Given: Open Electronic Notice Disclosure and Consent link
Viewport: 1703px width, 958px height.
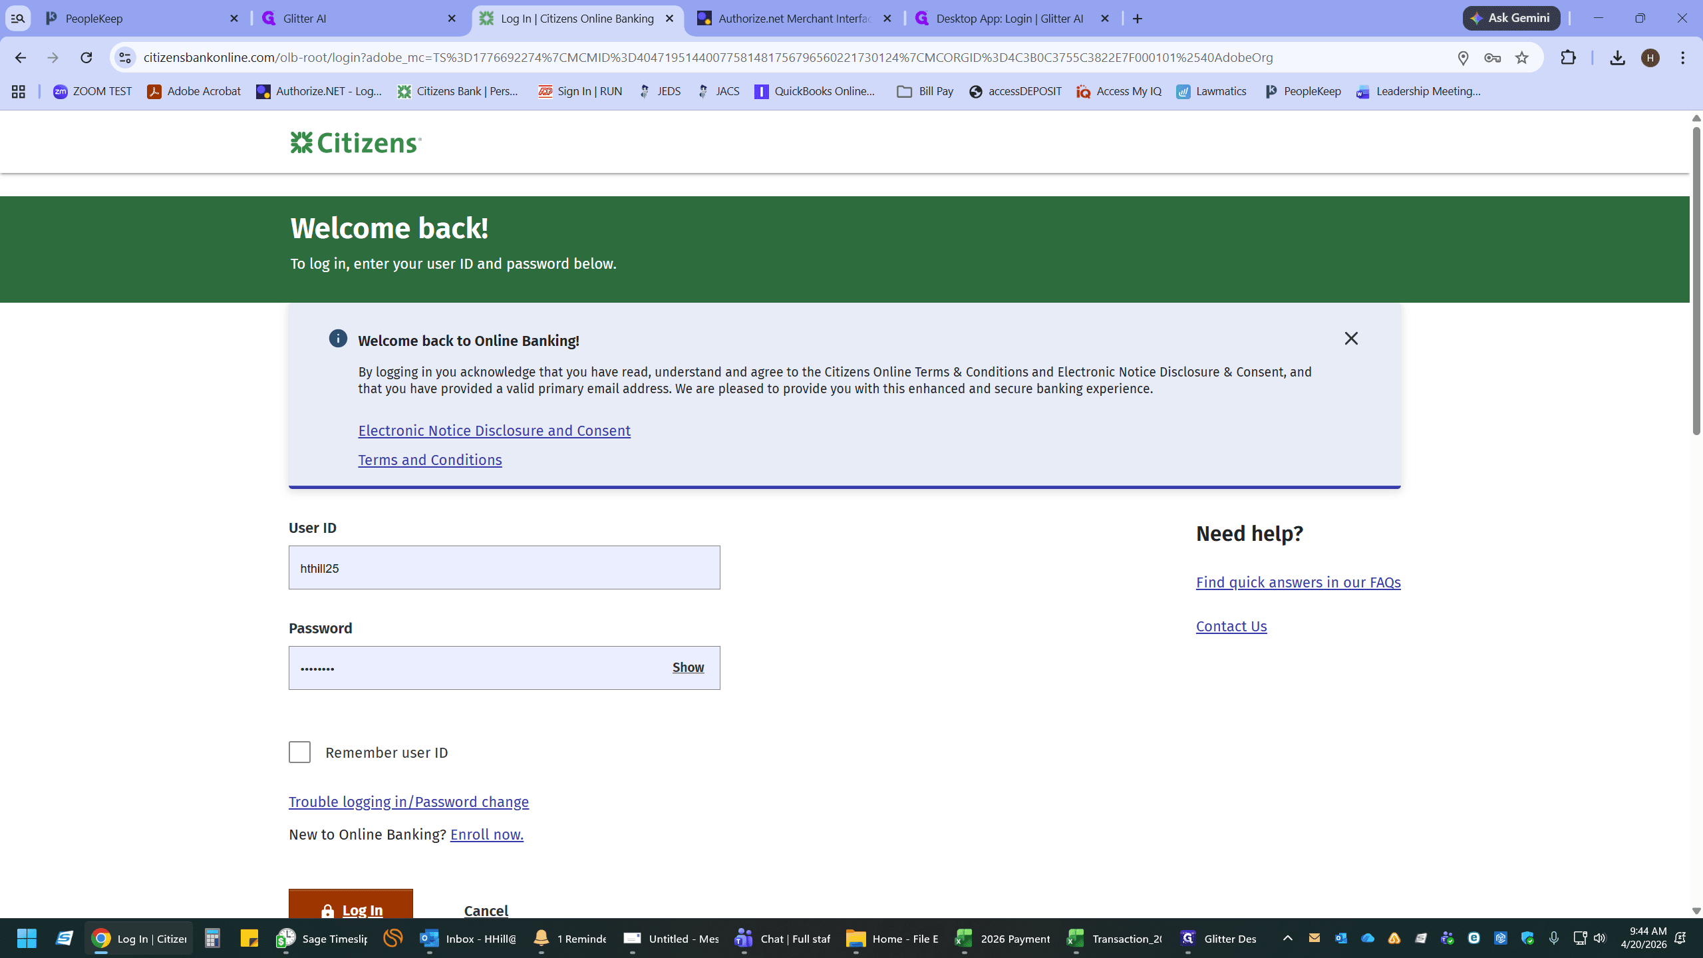Looking at the screenshot, I should click(494, 430).
